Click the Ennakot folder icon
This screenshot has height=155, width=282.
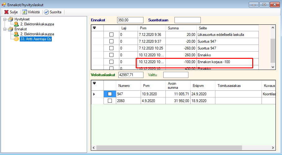[11, 29]
